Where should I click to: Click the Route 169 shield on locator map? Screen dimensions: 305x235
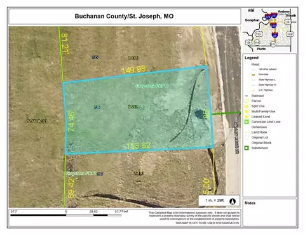290,34
